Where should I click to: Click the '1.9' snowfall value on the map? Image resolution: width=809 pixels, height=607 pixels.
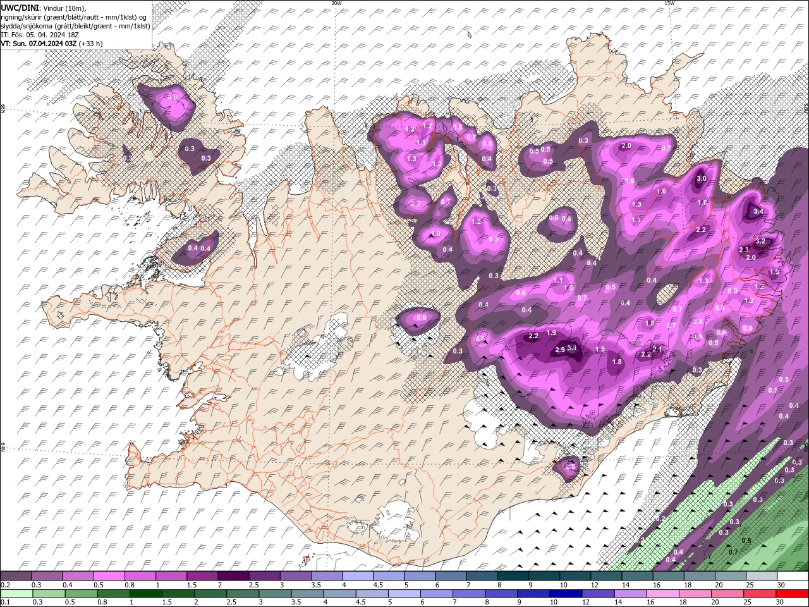pyautogui.click(x=550, y=333)
